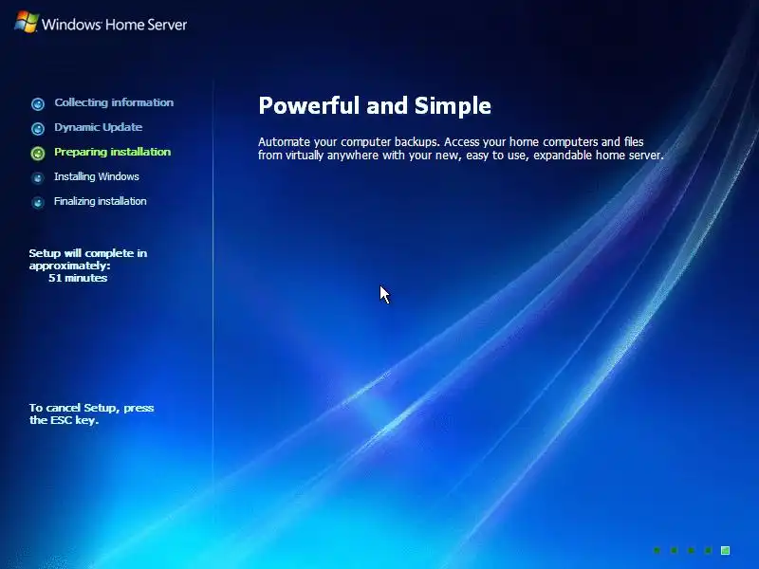Click the Automate your computer backups description
759x569 pixels.
(460, 149)
